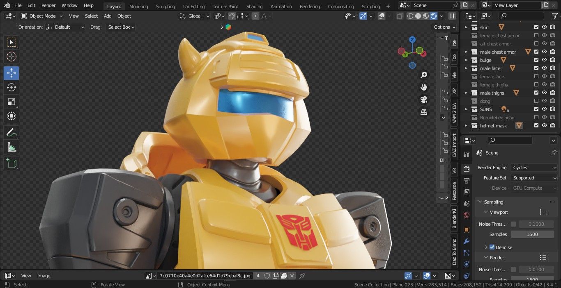Adjust Render Noise Threshold 0.0100 field

(536, 270)
